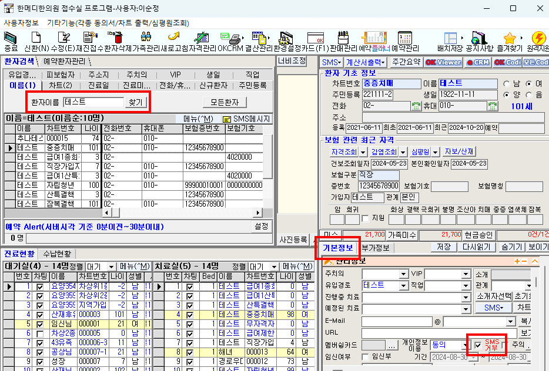
Task: Select the 음 calendar radio button
Action: coord(529,95)
